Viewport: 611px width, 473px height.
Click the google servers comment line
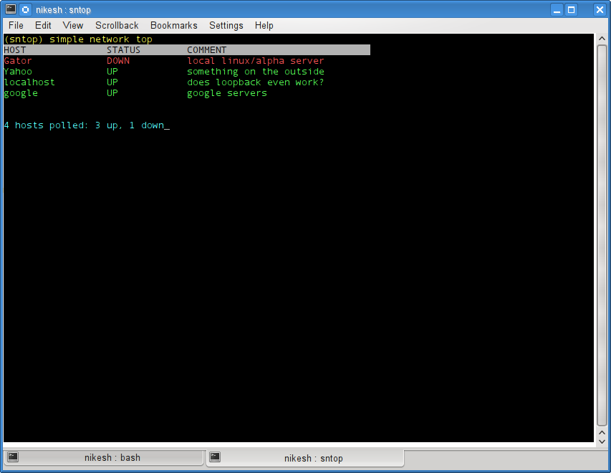click(225, 93)
